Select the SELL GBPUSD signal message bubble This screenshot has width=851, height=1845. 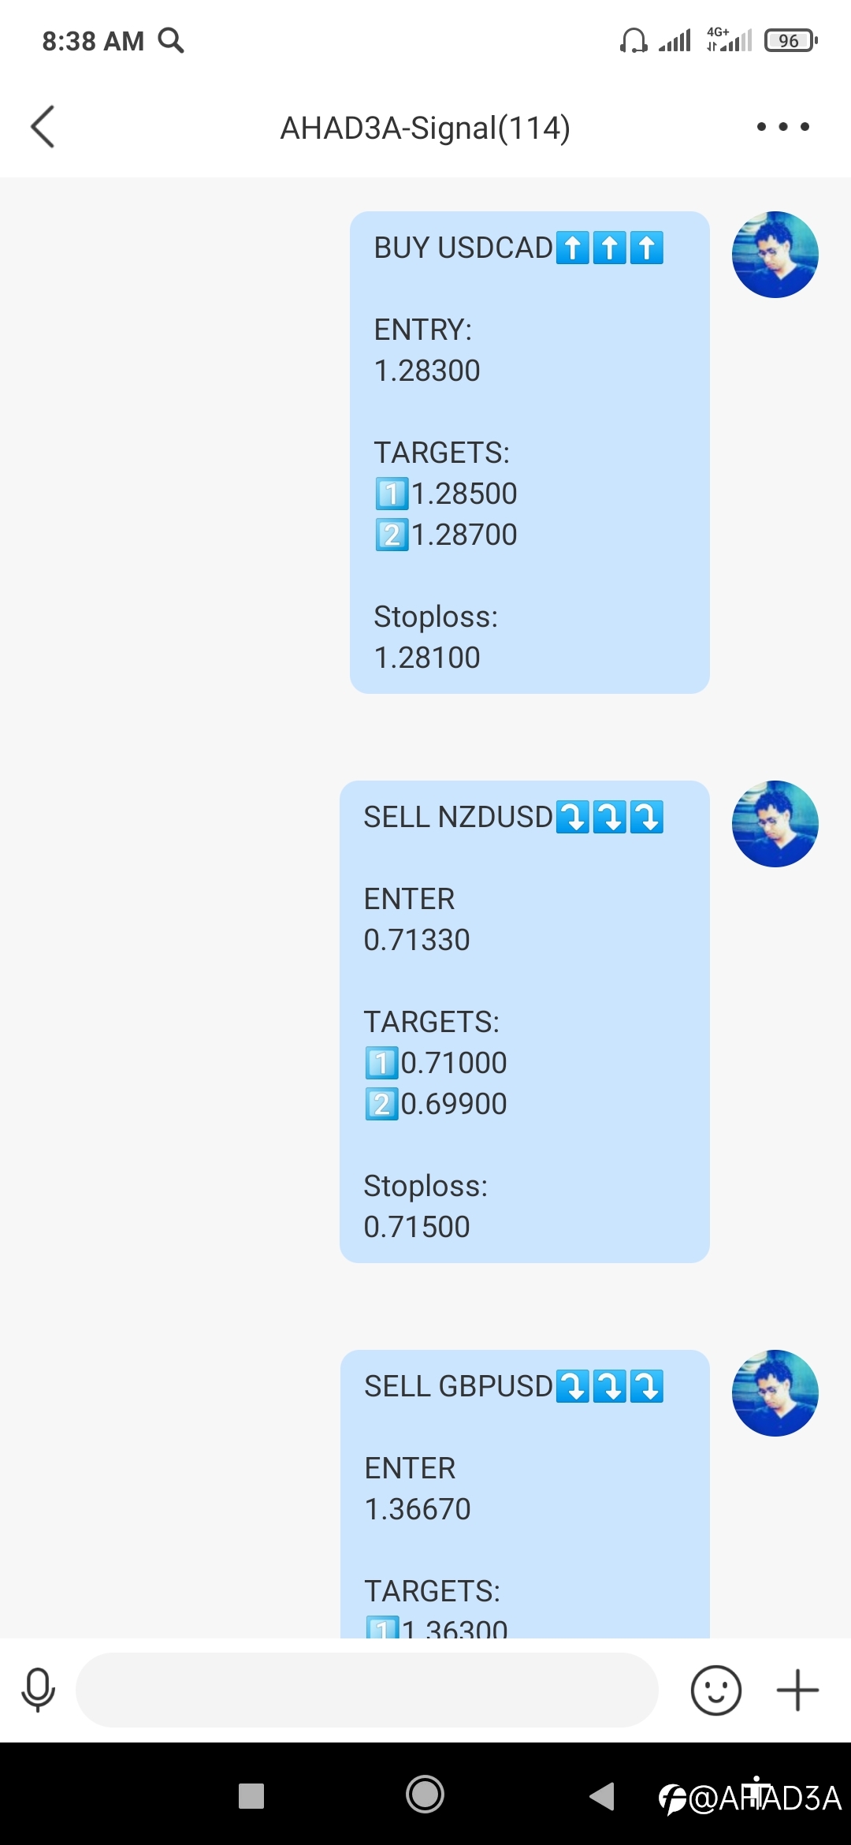[x=525, y=1494]
